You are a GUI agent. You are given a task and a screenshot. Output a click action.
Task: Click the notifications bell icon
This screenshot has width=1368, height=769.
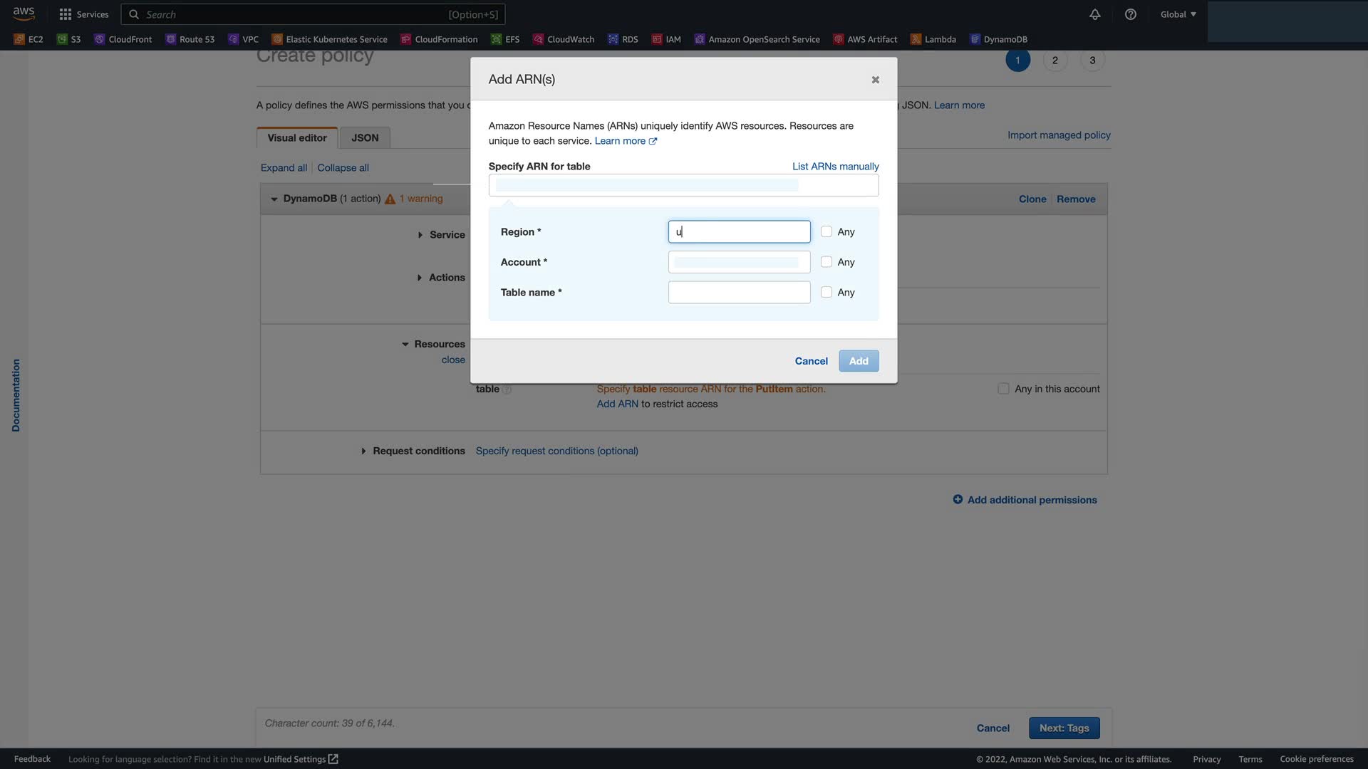click(x=1094, y=14)
